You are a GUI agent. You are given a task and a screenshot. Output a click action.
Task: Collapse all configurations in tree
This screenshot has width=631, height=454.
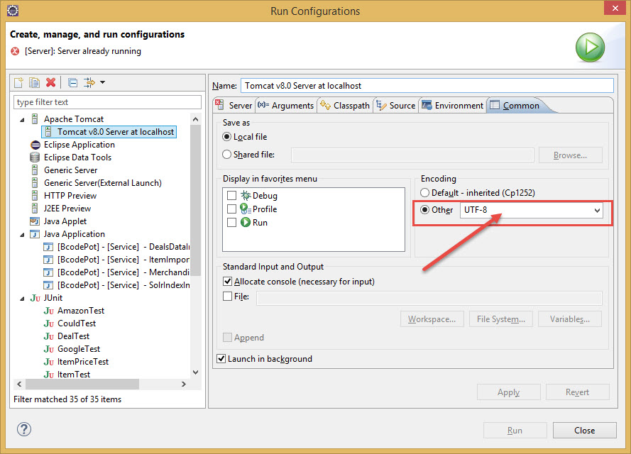[73, 82]
